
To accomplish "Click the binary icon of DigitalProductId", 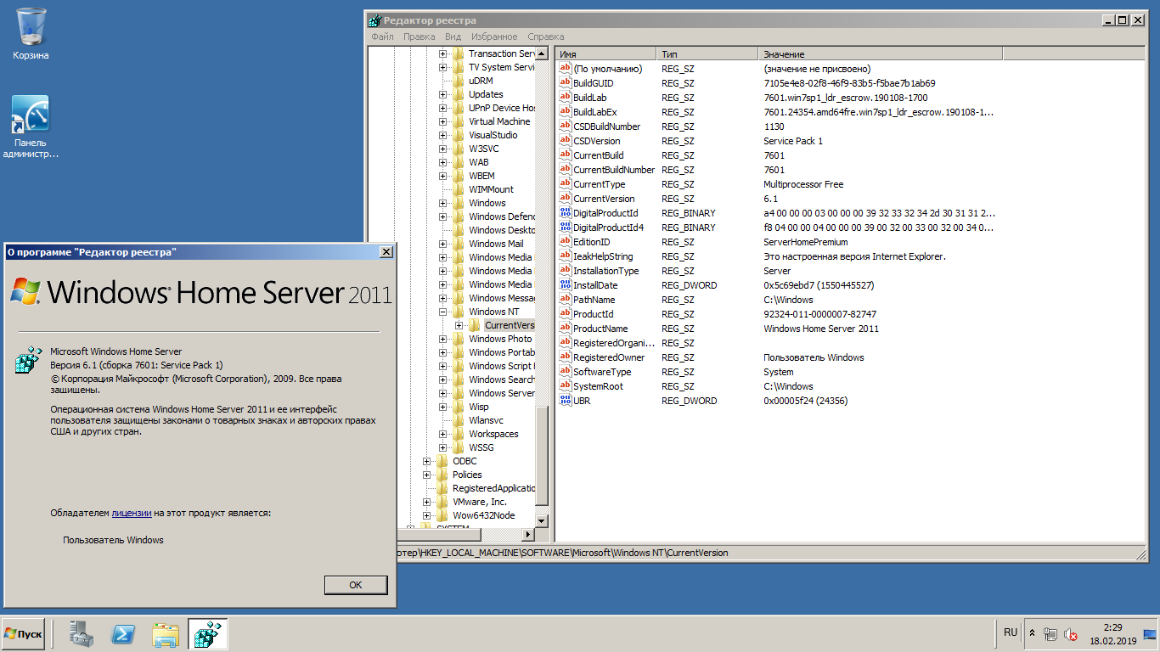I will click(566, 213).
